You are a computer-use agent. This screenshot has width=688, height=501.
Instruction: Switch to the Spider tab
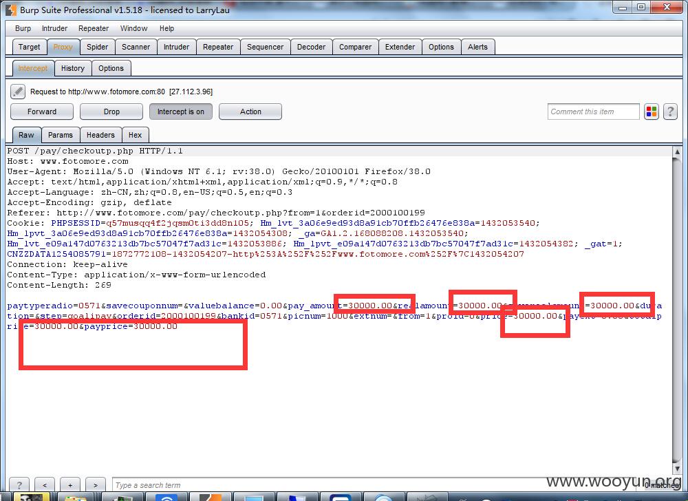97,47
